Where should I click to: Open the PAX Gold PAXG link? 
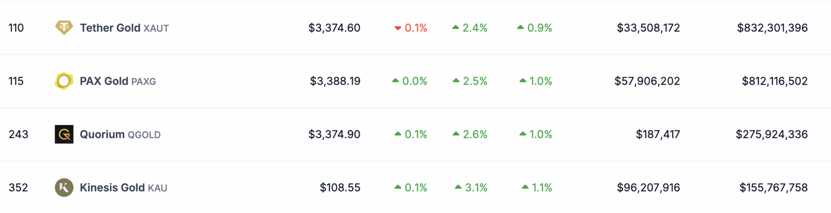click(x=118, y=81)
